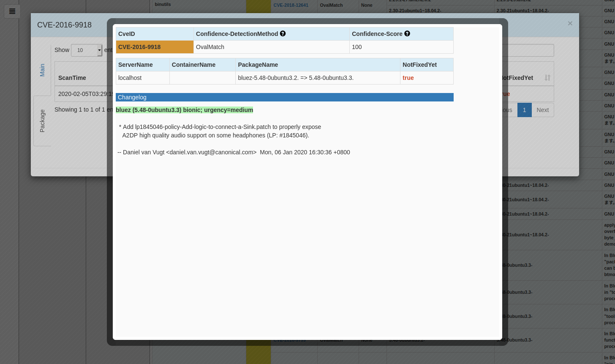
Task: Sort by NotFixedYet column arrows
Action: [547, 78]
